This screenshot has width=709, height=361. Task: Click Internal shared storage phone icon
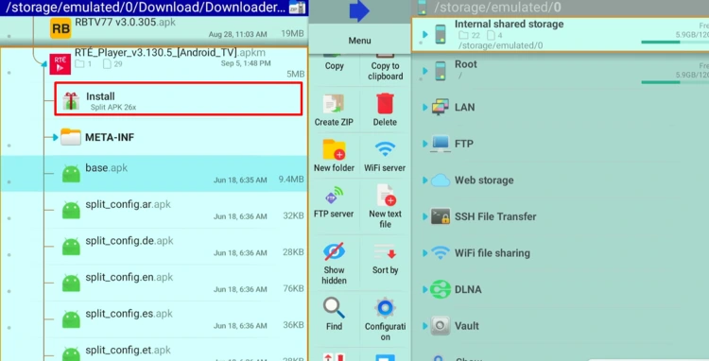point(441,34)
